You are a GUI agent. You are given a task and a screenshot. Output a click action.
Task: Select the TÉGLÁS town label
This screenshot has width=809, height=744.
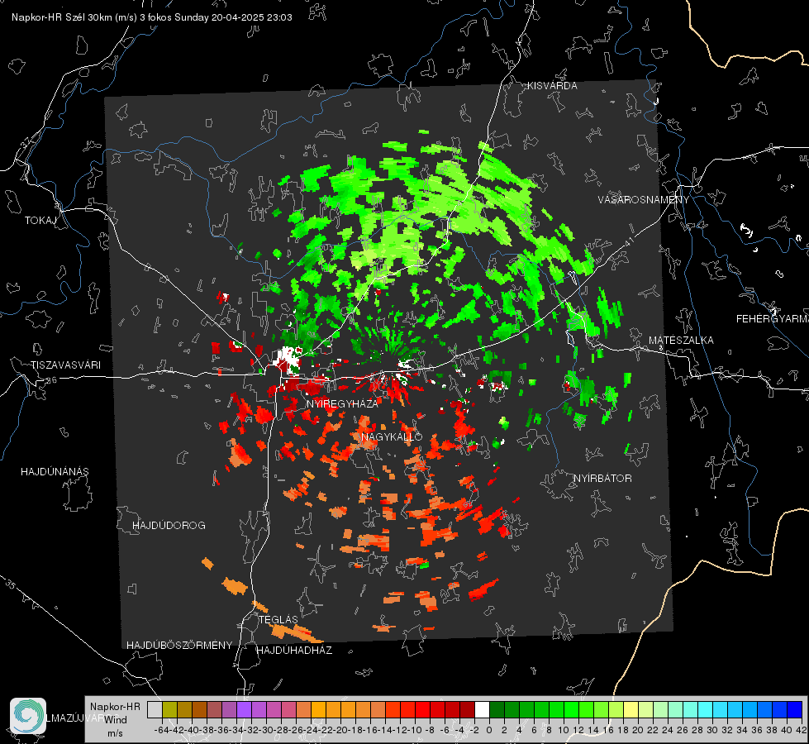(278, 619)
